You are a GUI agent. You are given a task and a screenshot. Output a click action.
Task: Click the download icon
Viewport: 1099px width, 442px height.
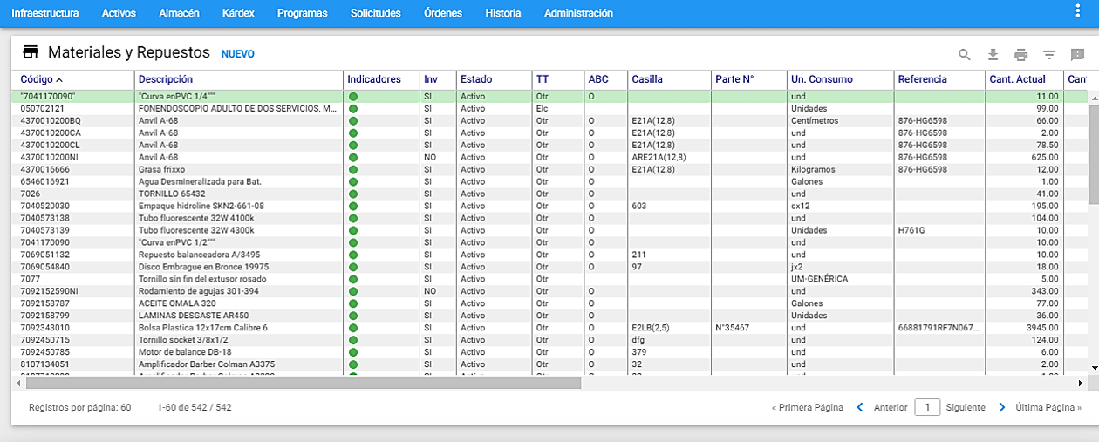point(993,55)
